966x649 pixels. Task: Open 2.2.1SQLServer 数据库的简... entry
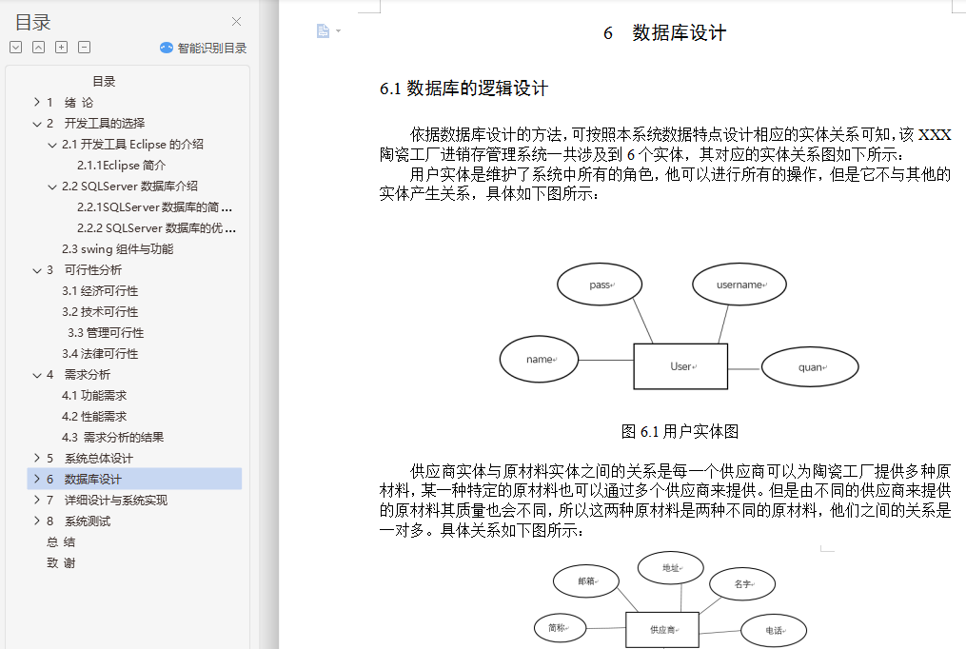pos(155,206)
